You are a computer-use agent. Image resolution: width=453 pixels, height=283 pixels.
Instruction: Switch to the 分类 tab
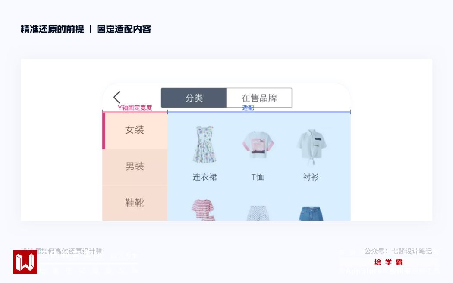click(194, 98)
